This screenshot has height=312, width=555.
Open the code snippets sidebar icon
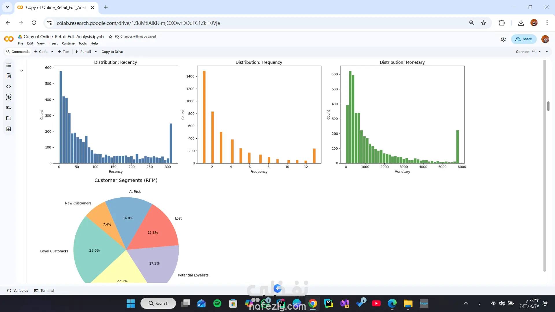click(x=9, y=86)
